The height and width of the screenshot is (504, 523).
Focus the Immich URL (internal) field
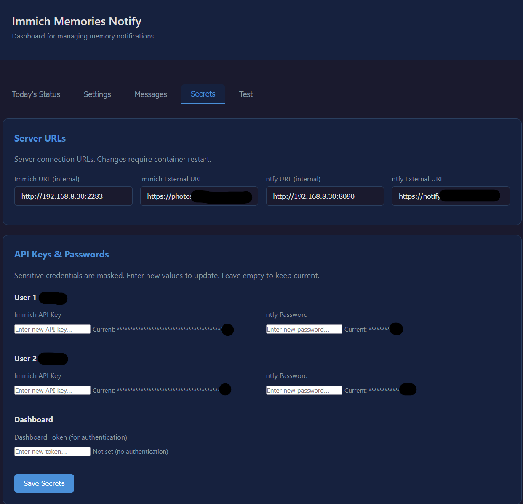pyautogui.click(x=73, y=196)
